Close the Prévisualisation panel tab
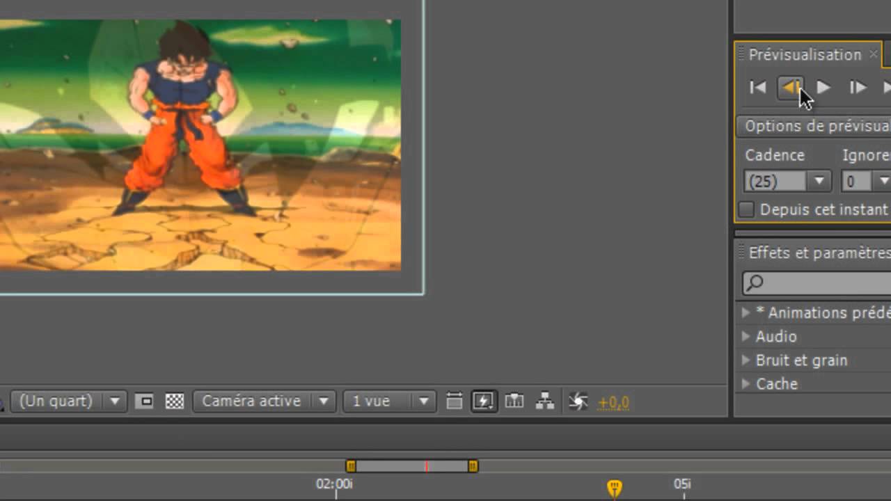This screenshot has width=891, height=501. tap(873, 54)
